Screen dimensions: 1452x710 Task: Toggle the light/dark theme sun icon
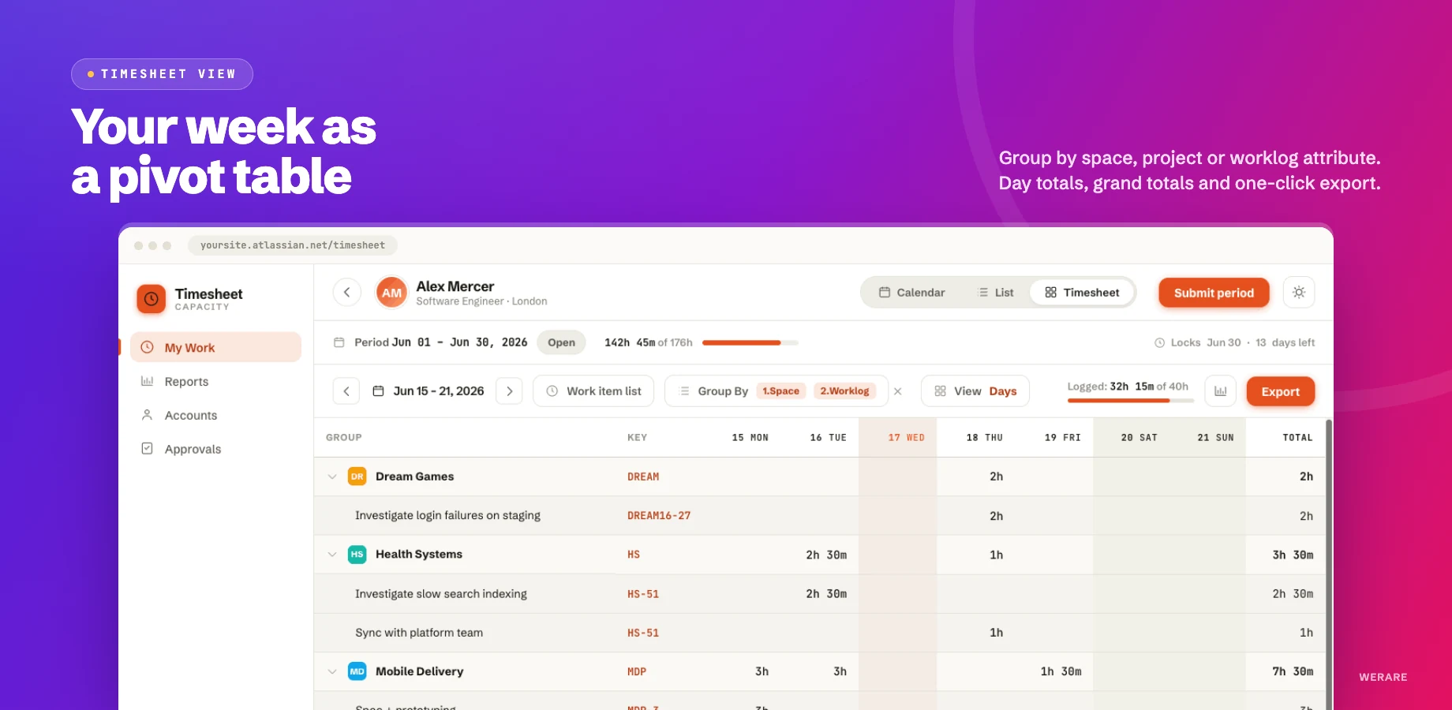[x=1299, y=292]
